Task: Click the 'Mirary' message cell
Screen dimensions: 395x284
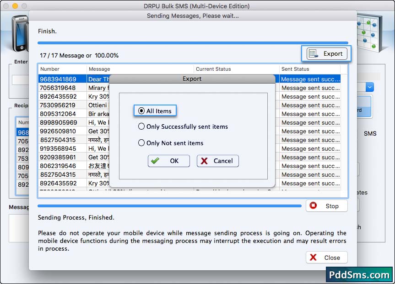Action: pyautogui.click(x=99, y=88)
